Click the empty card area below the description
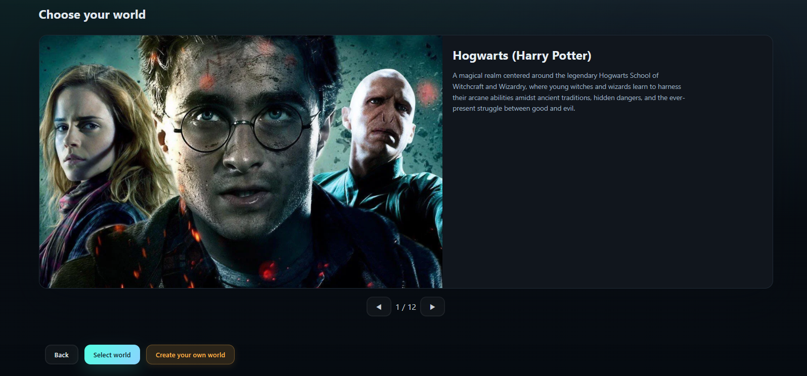Viewport: 807px width, 376px height. [607, 202]
